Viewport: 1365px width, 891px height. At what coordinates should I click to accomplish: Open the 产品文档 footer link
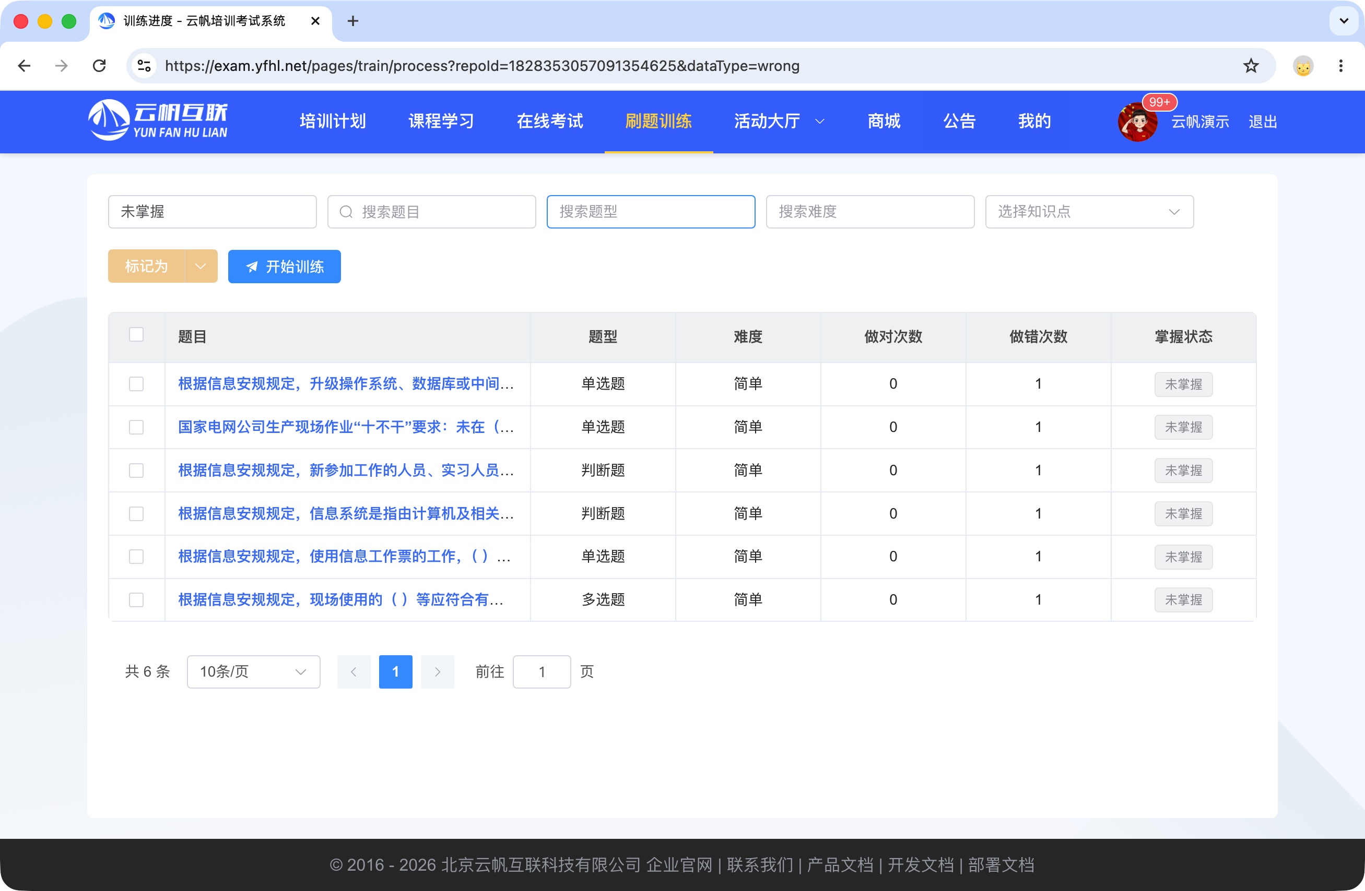click(840, 864)
